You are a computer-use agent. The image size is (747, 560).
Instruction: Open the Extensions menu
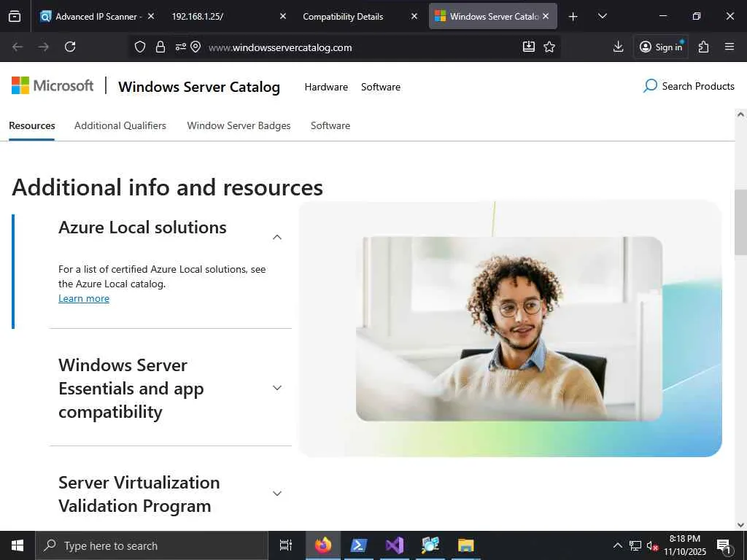coord(704,47)
